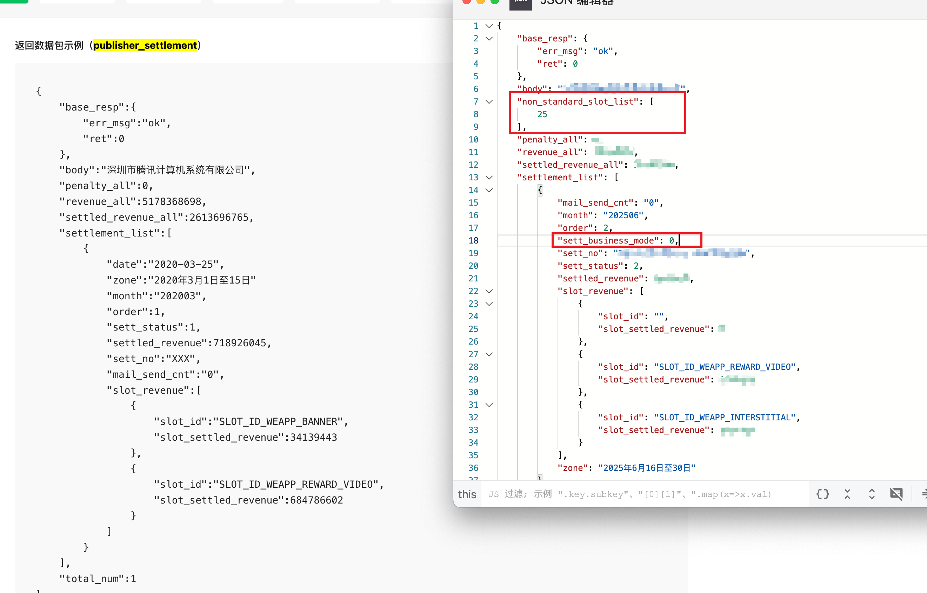Fold the slot_revenue array at line 22
This screenshot has height=593, width=927.
[x=489, y=291]
